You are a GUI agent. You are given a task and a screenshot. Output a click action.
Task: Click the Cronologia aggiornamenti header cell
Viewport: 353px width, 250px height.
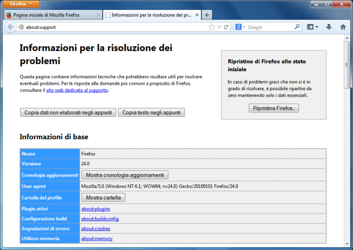(x=50, y=175)
